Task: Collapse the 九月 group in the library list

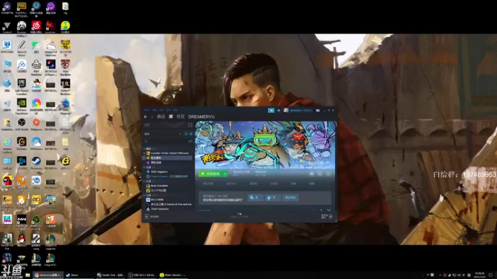Action: click(x=144, y=167)
